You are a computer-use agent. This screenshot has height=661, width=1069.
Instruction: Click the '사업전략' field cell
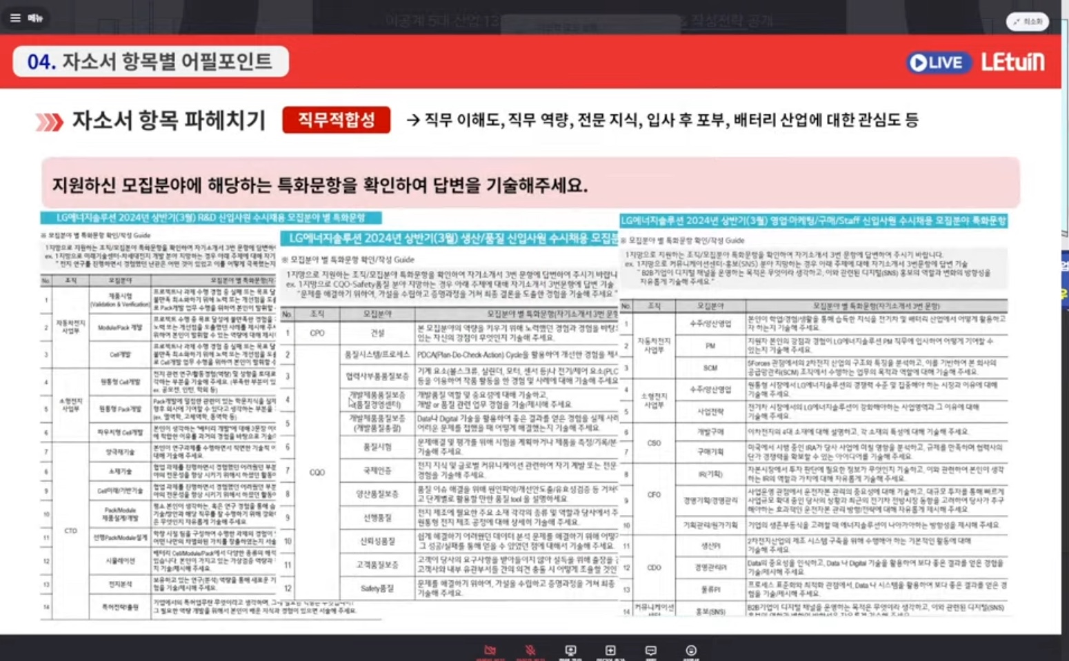tap(710, 411)
